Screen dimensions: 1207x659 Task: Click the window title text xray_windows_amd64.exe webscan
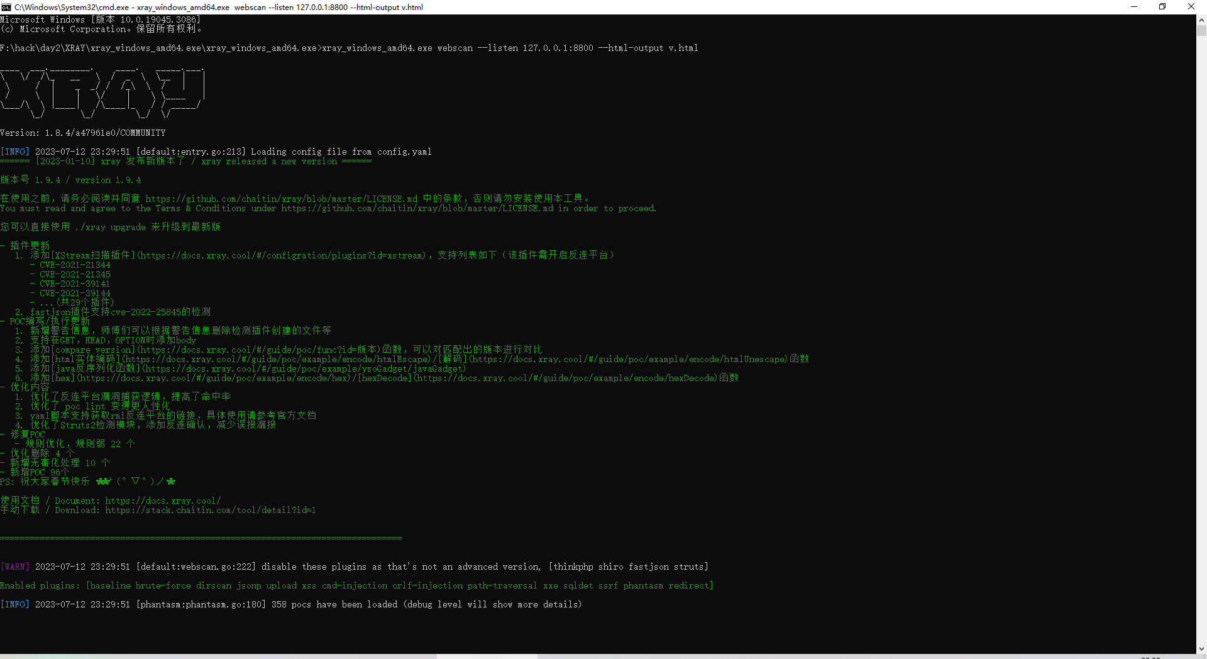[x=201, y=8]
